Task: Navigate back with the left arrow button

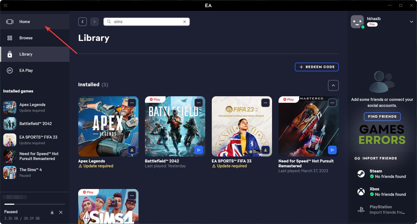Action: point(83,22)
